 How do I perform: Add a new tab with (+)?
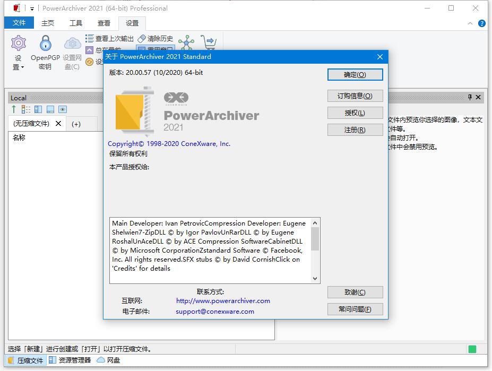pos(76,124)
